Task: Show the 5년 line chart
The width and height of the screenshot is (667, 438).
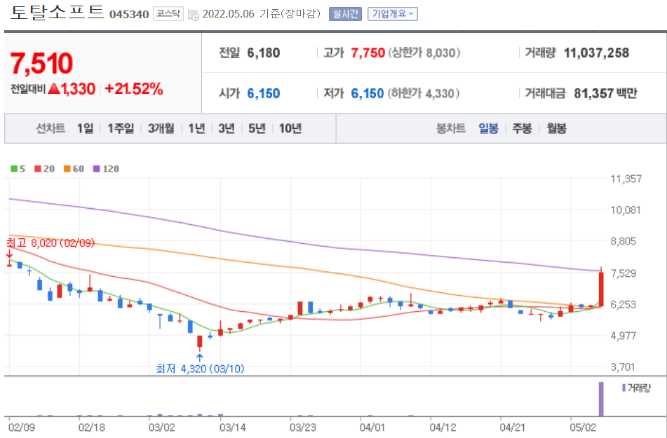Action: (257, 128)
